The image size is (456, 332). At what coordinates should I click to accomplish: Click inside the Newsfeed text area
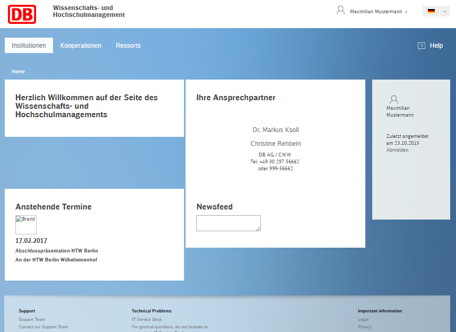pyautogui.click(x=228, y=223)
